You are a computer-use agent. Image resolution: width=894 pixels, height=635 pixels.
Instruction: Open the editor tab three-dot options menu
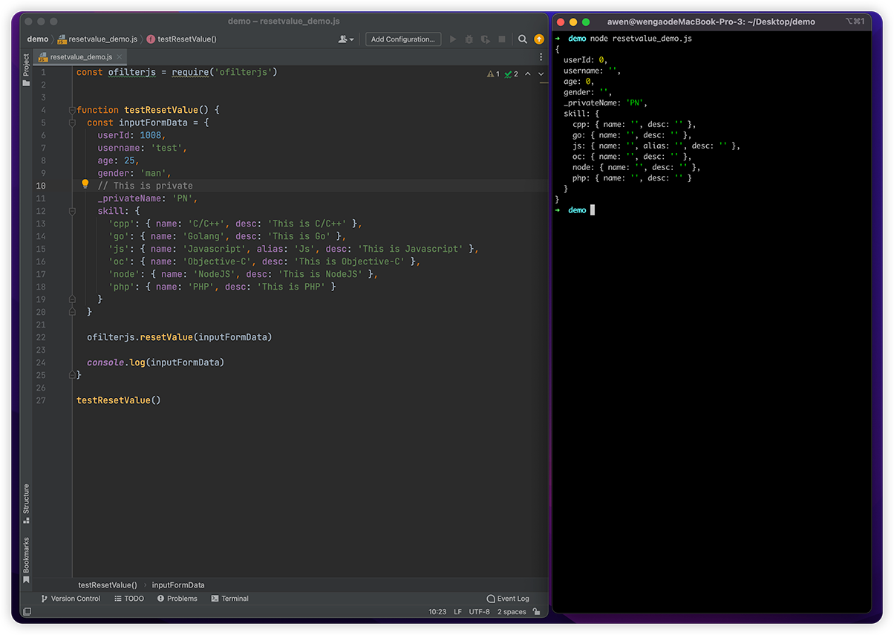(541, 56)
